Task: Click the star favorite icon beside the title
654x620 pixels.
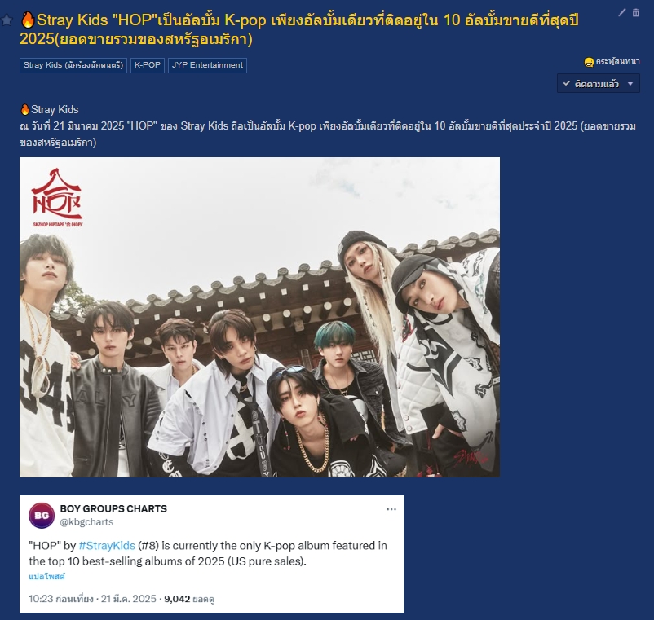Action: point(7,20)
